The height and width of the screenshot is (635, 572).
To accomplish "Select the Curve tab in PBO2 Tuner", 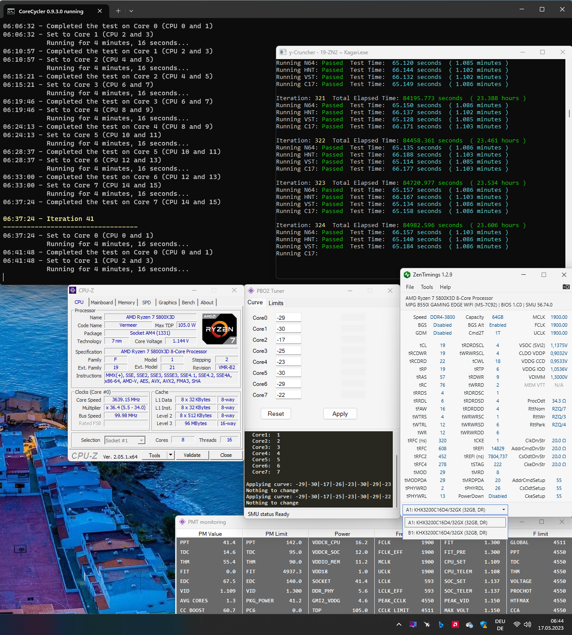I will tap(255, 303).
